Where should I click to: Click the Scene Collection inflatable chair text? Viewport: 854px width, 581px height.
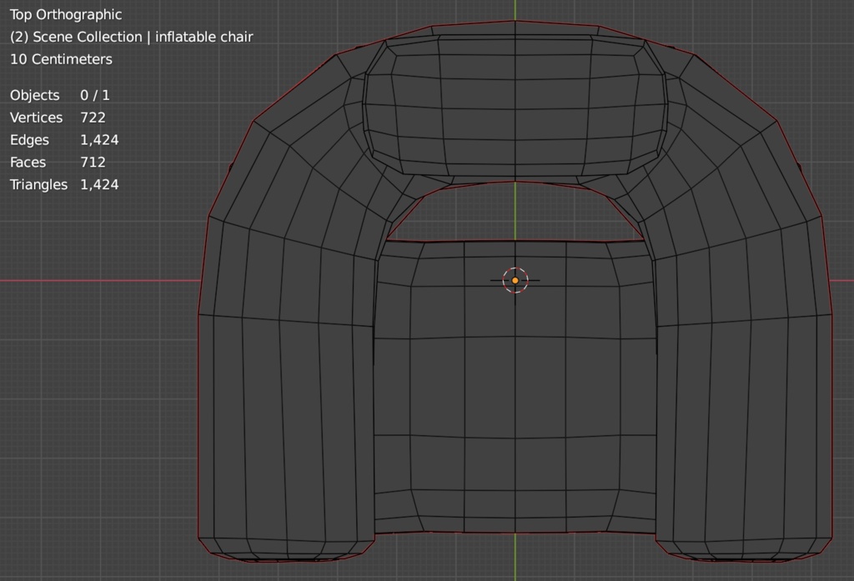131,37
